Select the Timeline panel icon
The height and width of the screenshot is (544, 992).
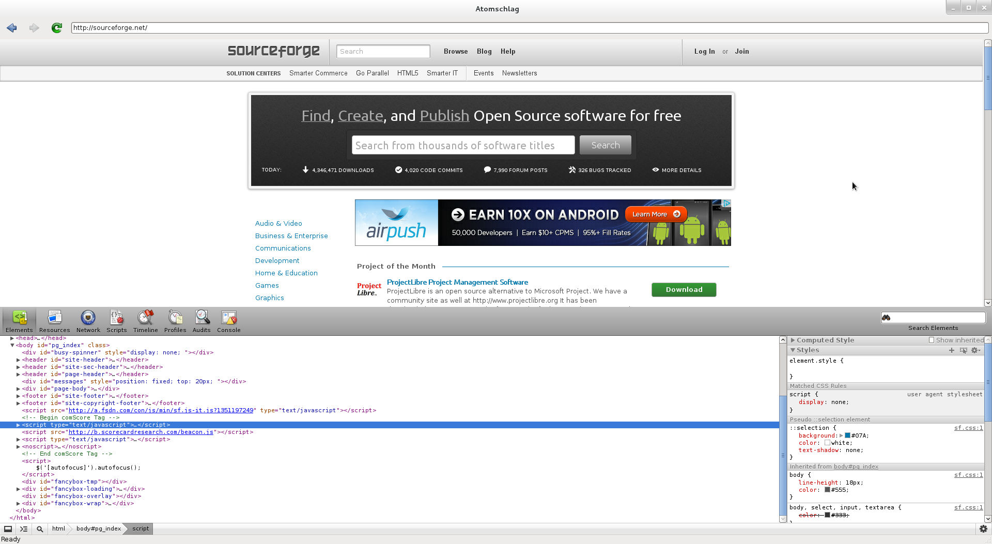[x=145, y=320]
